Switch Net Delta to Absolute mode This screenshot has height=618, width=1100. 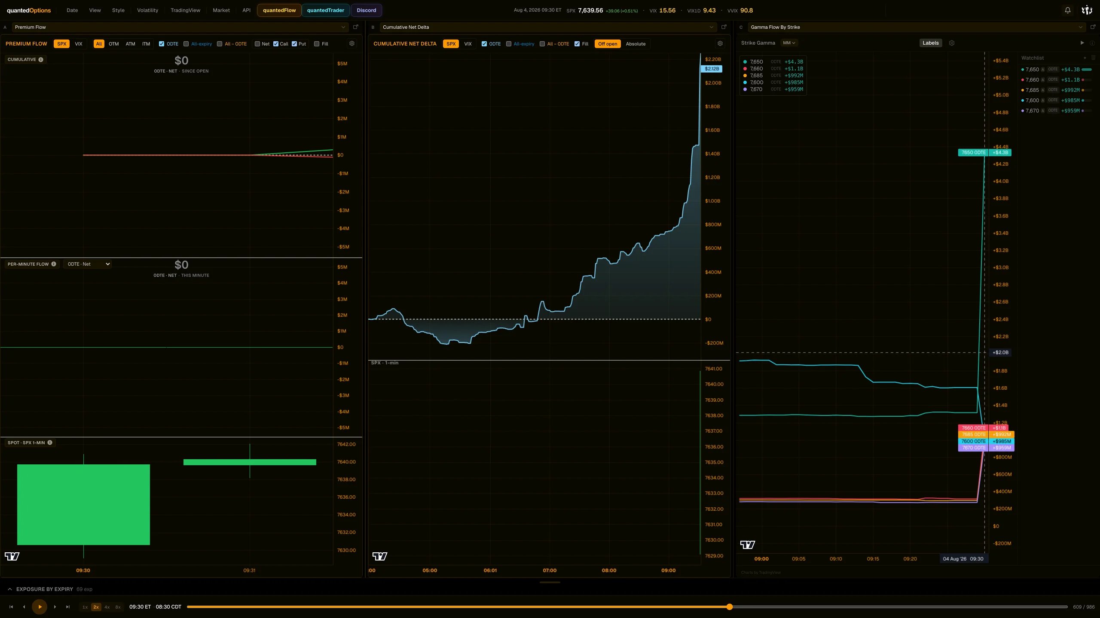coord(636,44)
